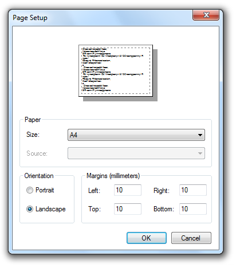236x268 pixels.
Task: Click the 'Bottom:' margin label
Action: pyautogui.click(x=164, y=209)
